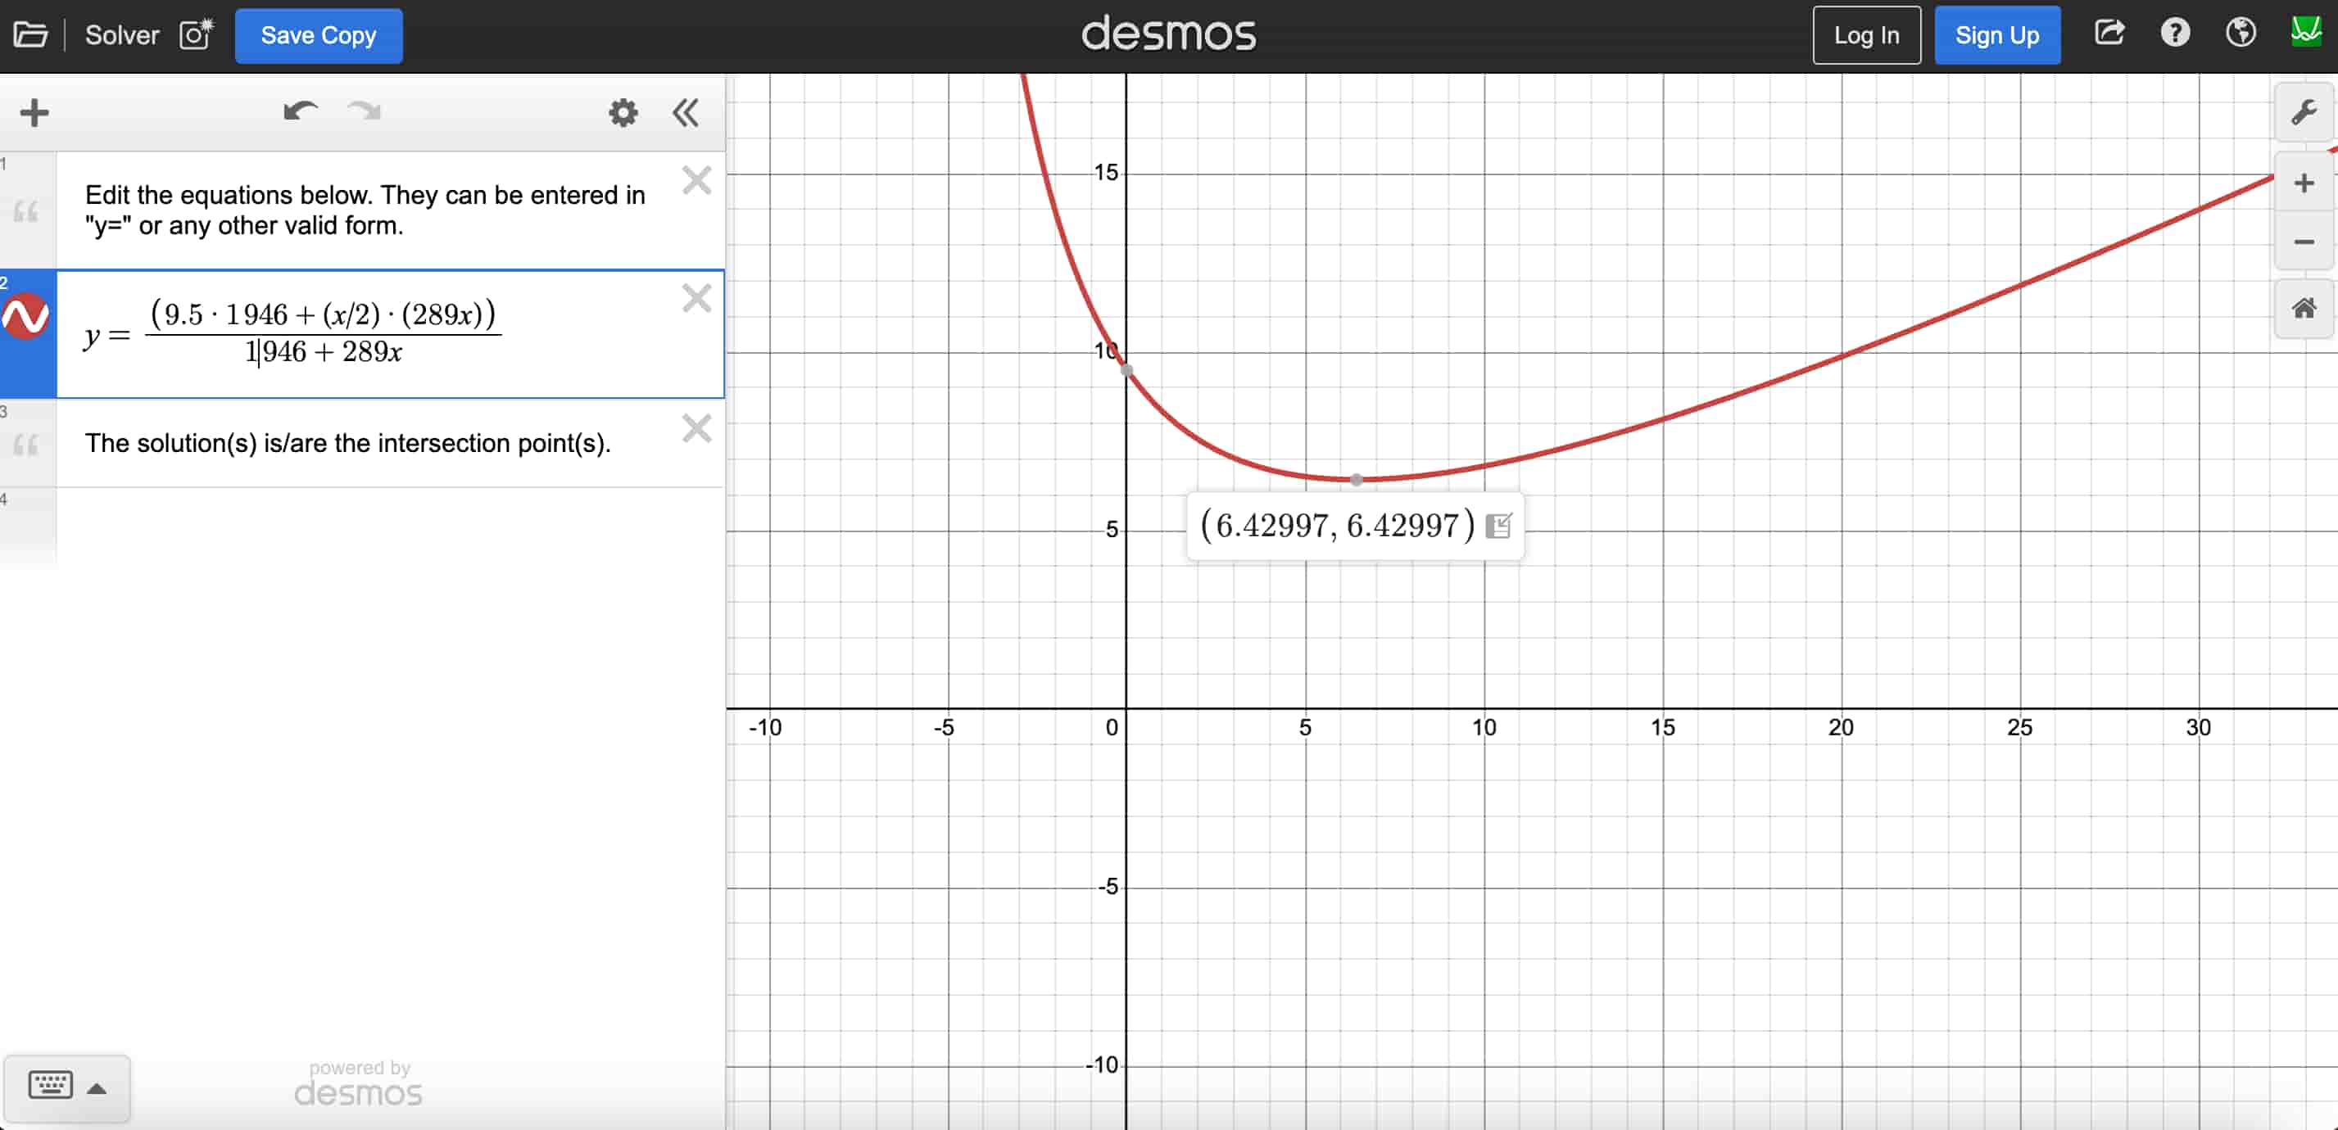This screenshot has width=2338, height=1130.
Task: Share the graph via share icon
Action: [x=2109, y=34]
